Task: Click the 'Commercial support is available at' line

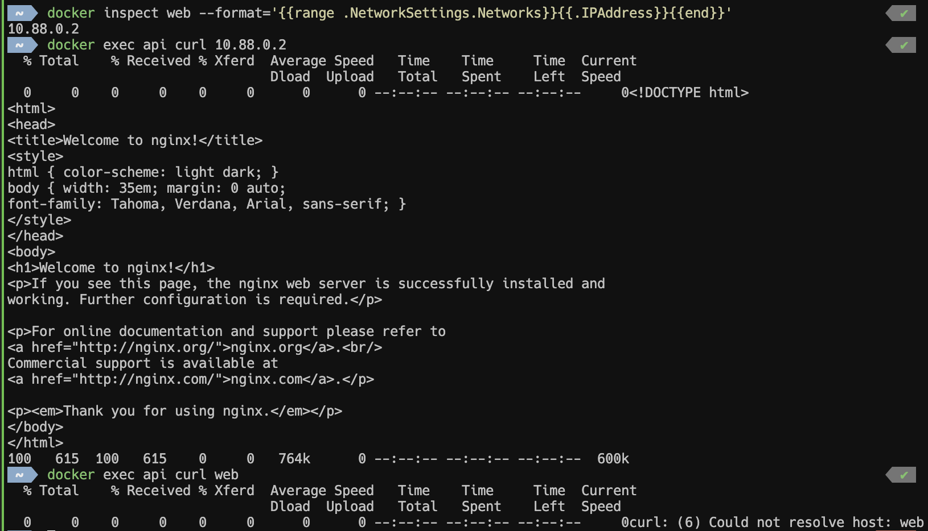Action: coord(143,363)
